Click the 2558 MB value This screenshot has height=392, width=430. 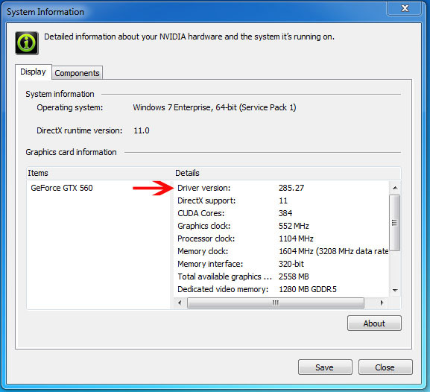click(x=294, y=276)
